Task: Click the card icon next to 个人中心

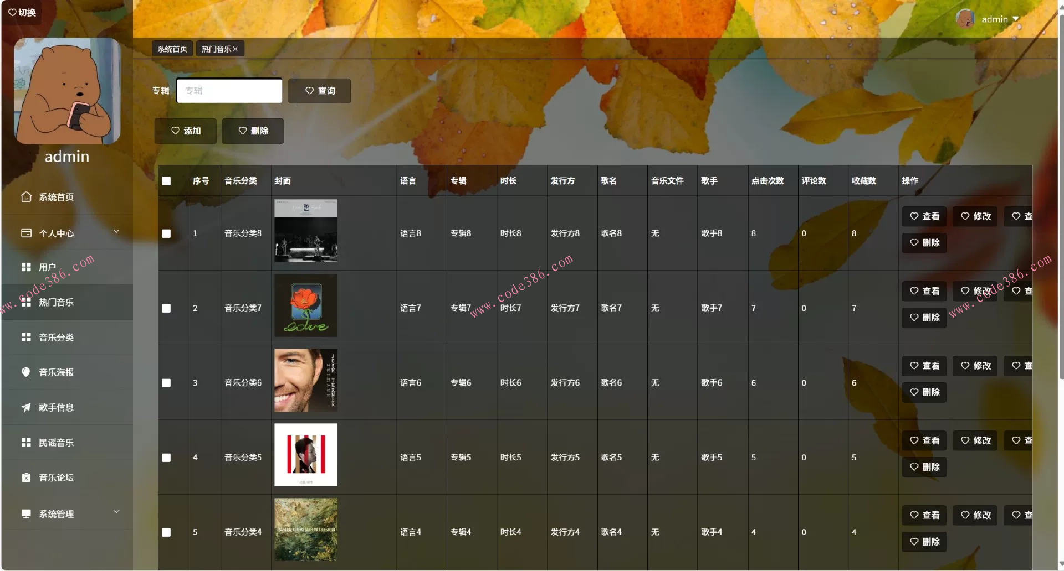Action: (x=26, y=233)
